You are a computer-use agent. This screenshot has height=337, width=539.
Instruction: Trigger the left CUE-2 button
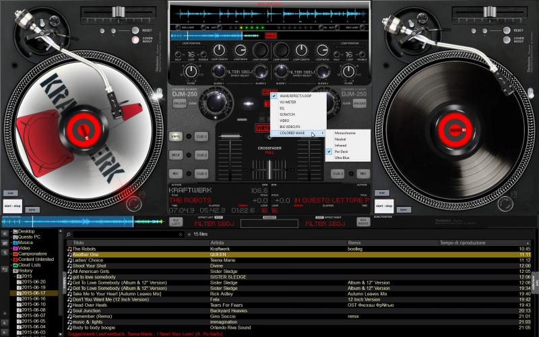(201, 155)
